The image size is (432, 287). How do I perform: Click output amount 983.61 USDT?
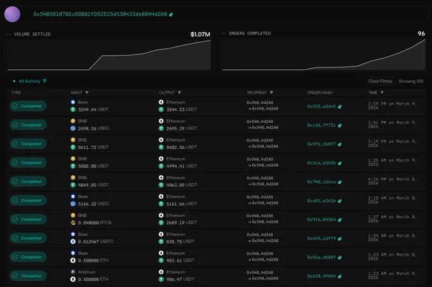point(180,260)
